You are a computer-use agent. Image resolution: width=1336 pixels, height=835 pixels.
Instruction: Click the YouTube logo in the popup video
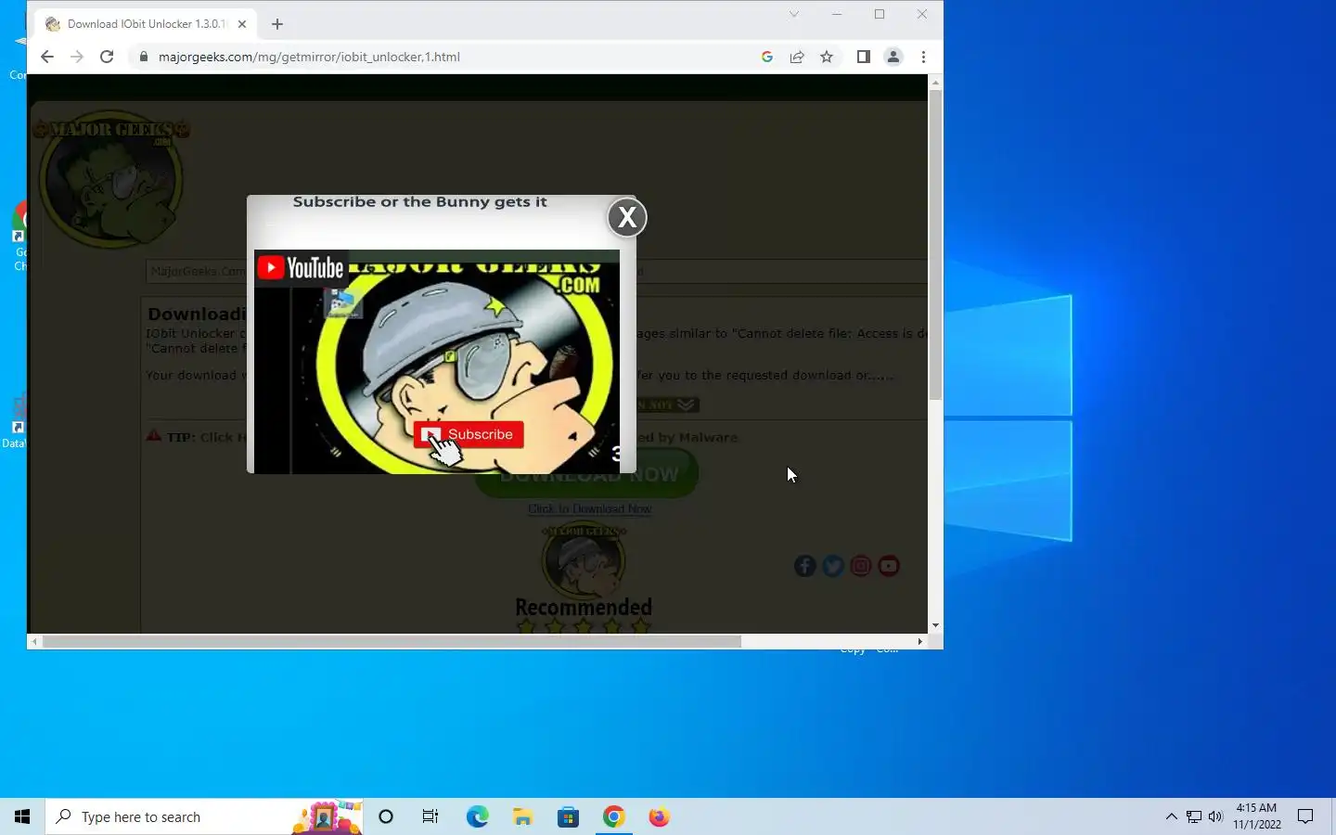(x=301, y=268)
